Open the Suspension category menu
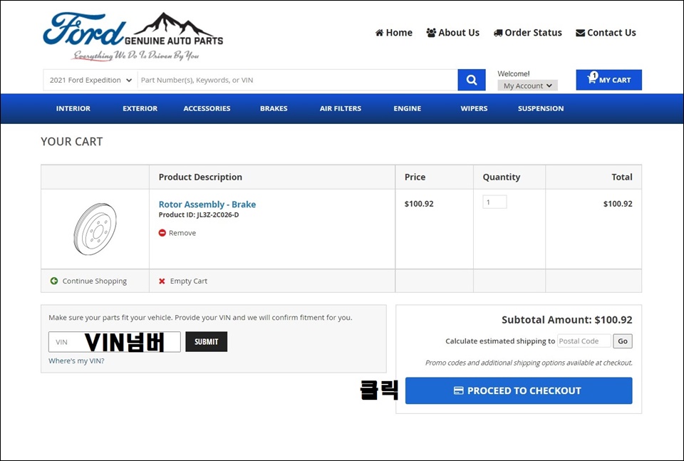 pos(541,108)
